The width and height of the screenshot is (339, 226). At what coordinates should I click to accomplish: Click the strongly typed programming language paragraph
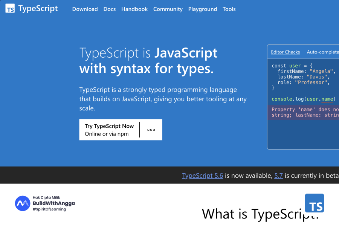[x=163, y=99]
